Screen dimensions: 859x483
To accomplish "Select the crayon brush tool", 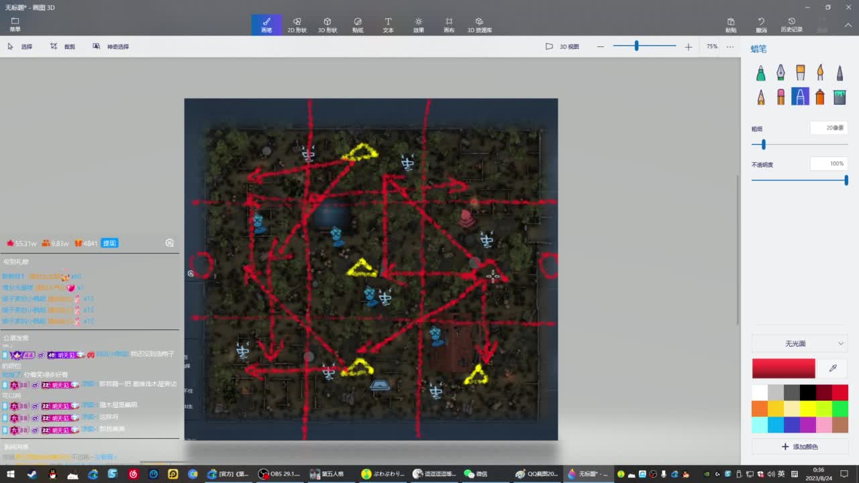I will click(800, 97).
